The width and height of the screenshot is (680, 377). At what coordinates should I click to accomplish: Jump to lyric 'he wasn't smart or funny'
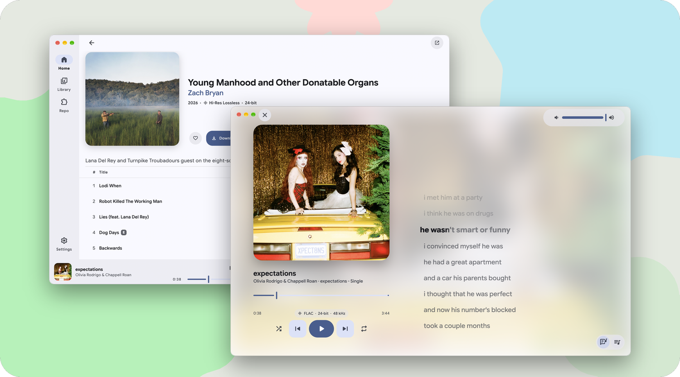(465, 230)
